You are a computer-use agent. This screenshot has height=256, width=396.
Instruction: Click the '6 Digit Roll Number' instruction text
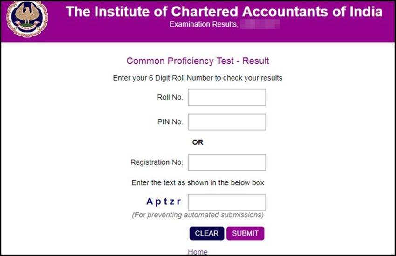point(198,78)
